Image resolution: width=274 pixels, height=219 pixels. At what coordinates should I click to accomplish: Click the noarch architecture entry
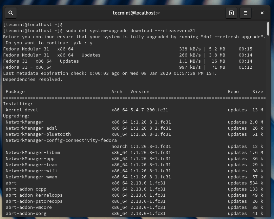click(120, 147)
